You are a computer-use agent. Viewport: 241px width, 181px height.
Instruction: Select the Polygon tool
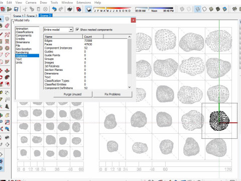click(7, 48)
